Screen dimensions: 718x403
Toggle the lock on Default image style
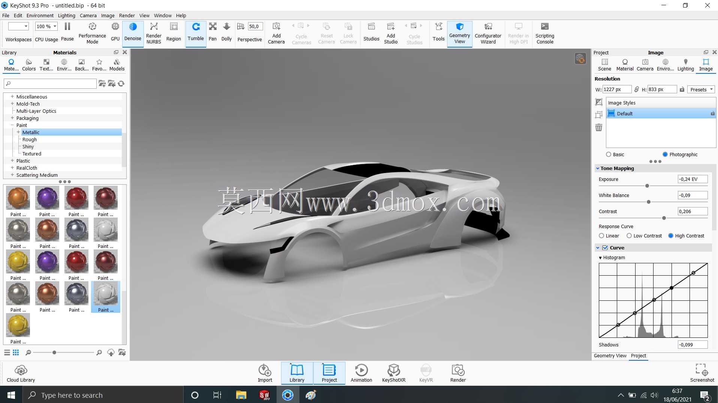[x=712, y=113]
